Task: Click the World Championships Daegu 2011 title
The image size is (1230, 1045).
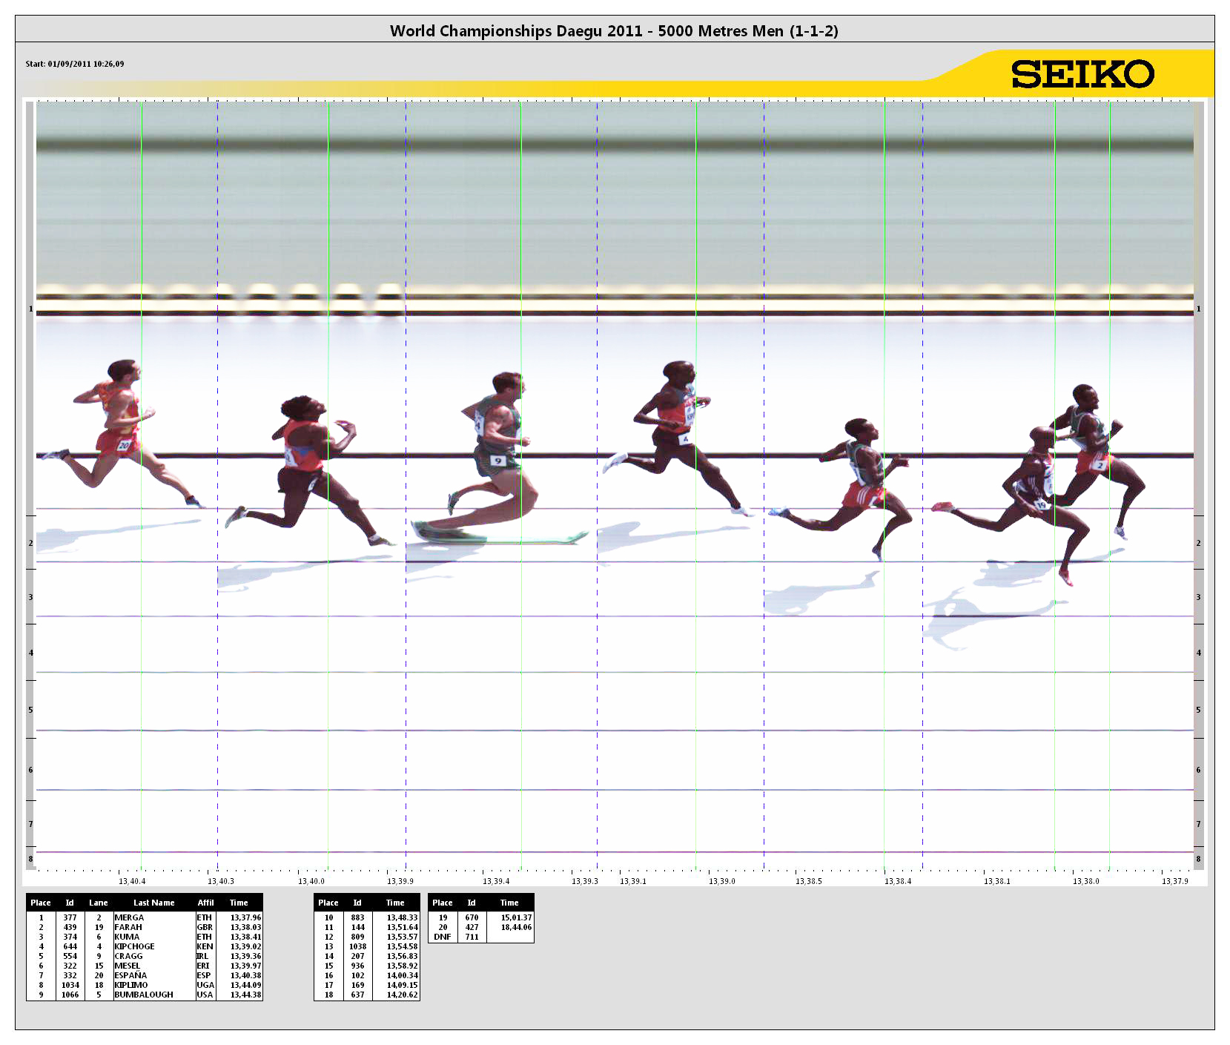Action: (614, 30)
